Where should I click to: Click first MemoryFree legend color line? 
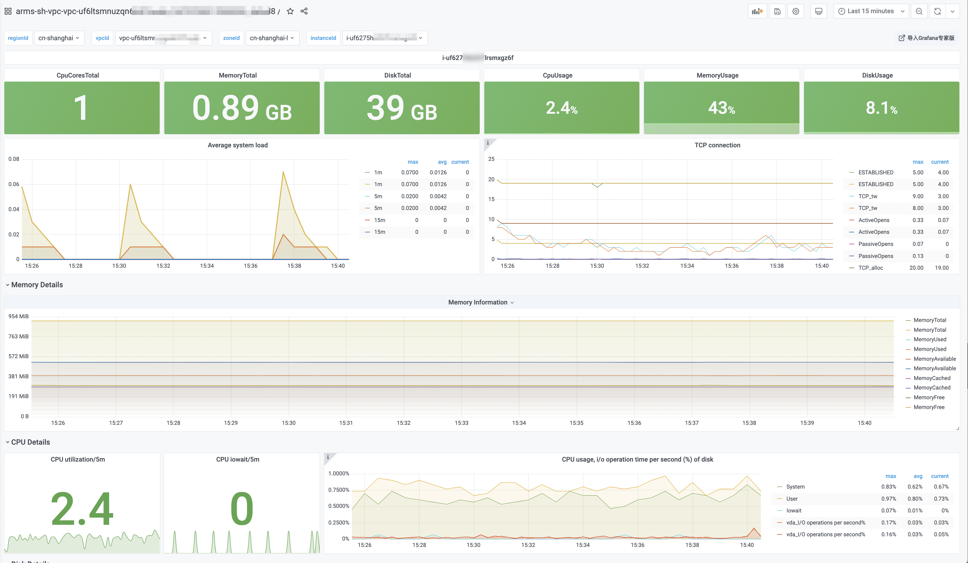click(908, 398)
